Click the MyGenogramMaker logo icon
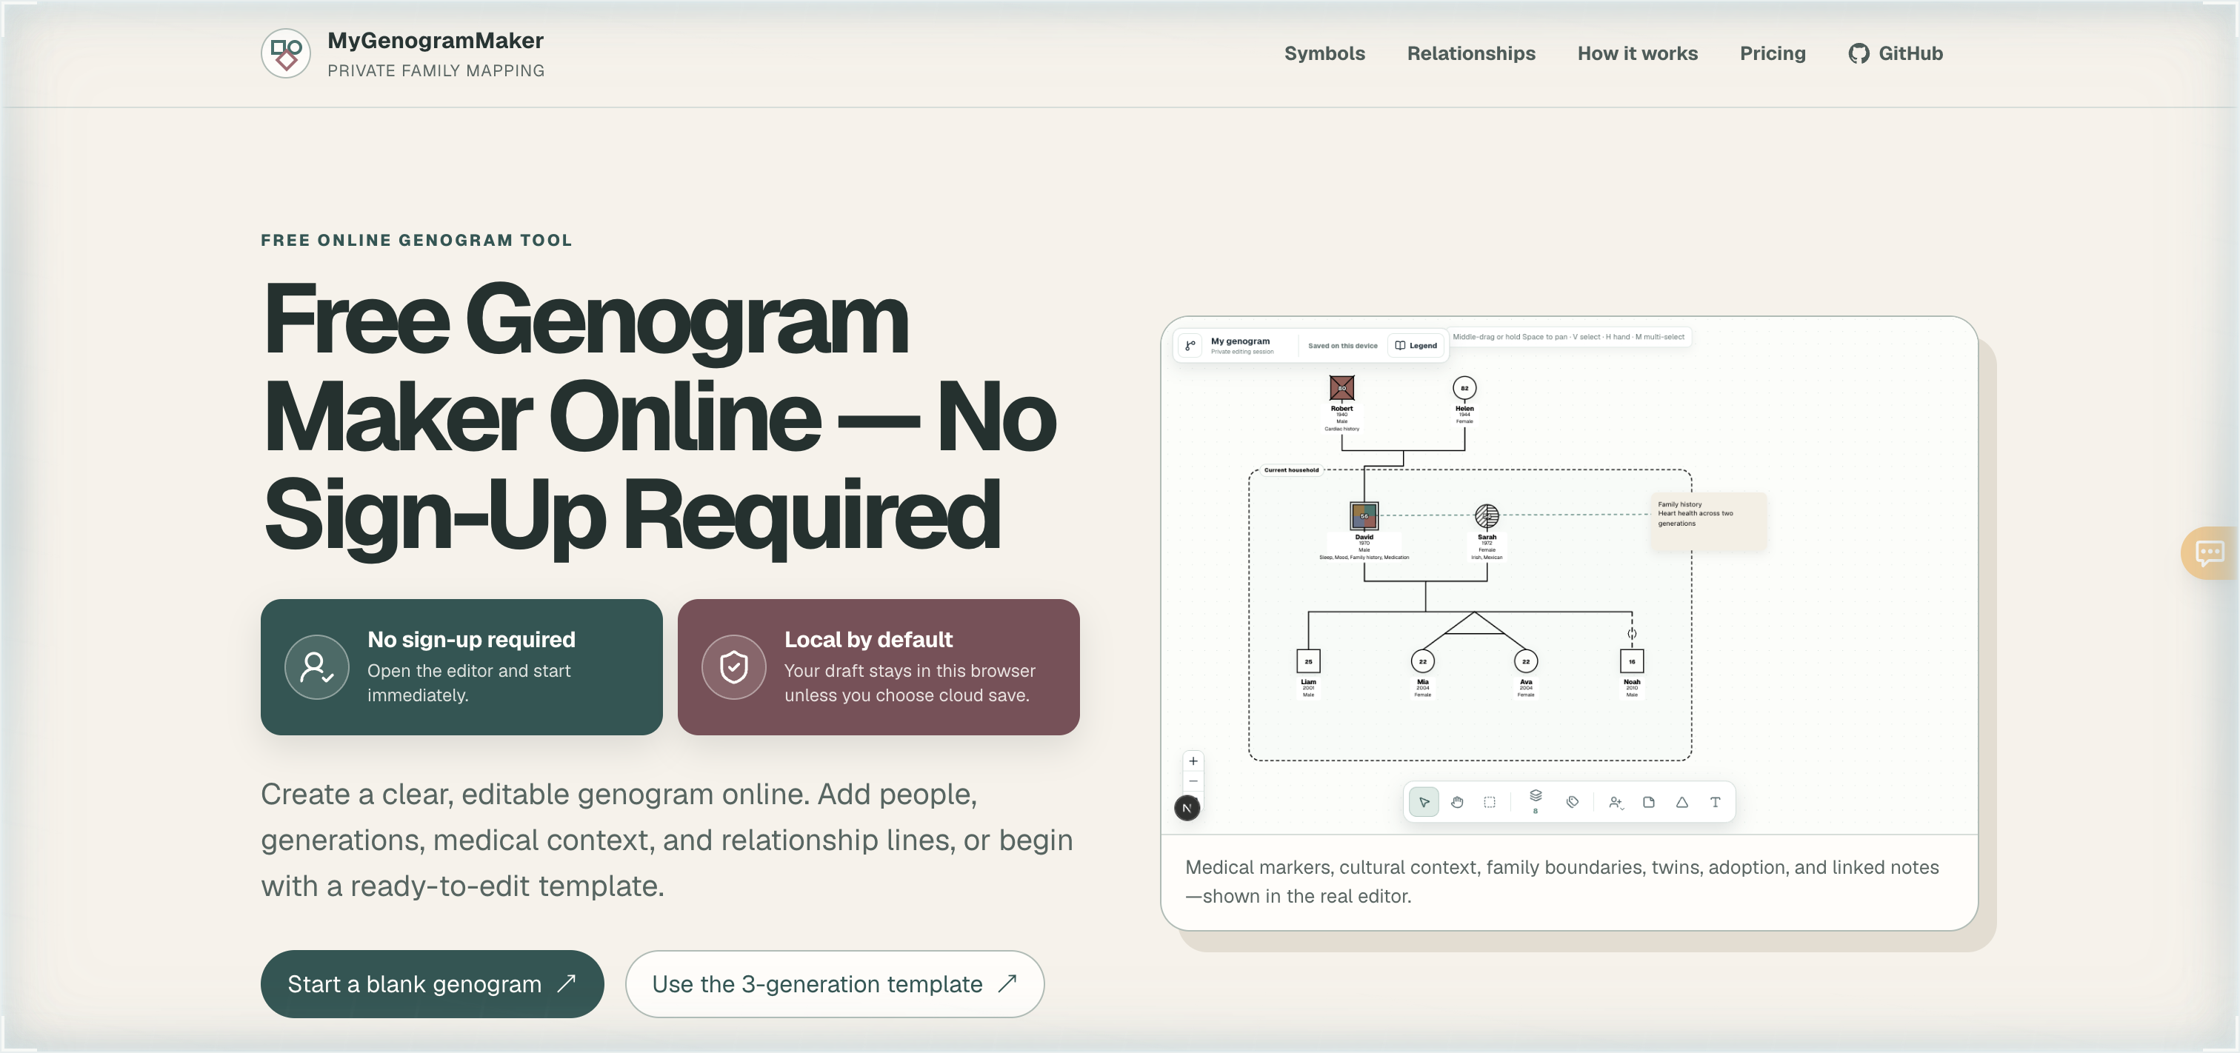The width and height of the screenshot is (2240, 1053). pos(286,53)
